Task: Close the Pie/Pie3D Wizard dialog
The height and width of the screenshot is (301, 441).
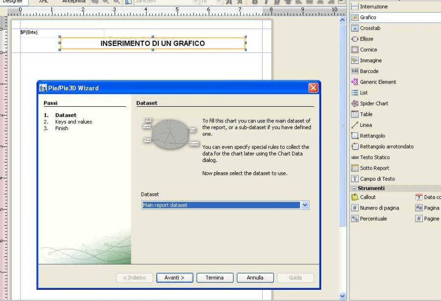Action: click(313, 88)
